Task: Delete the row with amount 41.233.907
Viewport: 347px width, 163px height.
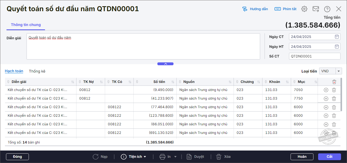Action: (334, 99)
